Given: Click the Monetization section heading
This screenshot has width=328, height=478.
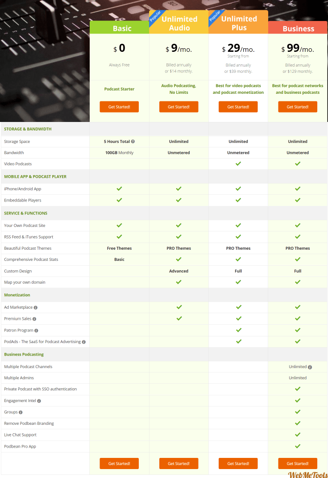Looking at the screenshot, I should 17,295.
